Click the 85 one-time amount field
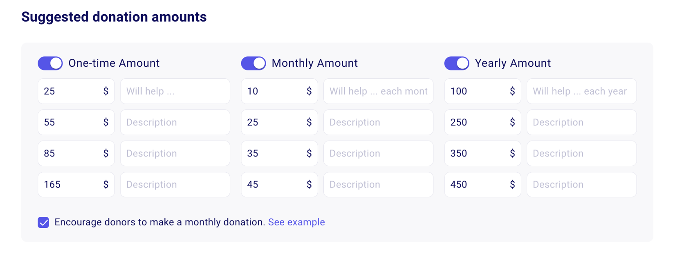This screenshot has width=673, height=258. 70,153
